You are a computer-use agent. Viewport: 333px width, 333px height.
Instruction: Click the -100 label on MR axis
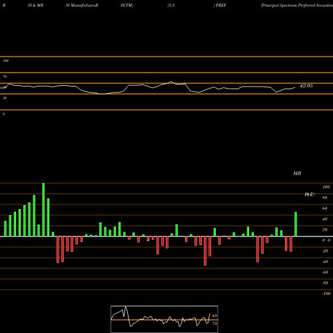326,294
